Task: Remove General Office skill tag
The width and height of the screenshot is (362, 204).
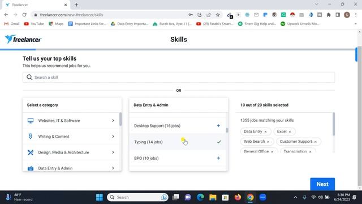Action: (x=272, y=152)
